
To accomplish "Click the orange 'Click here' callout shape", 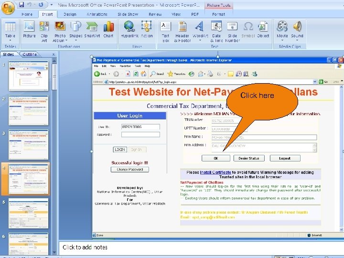I will tap(262, 102).
